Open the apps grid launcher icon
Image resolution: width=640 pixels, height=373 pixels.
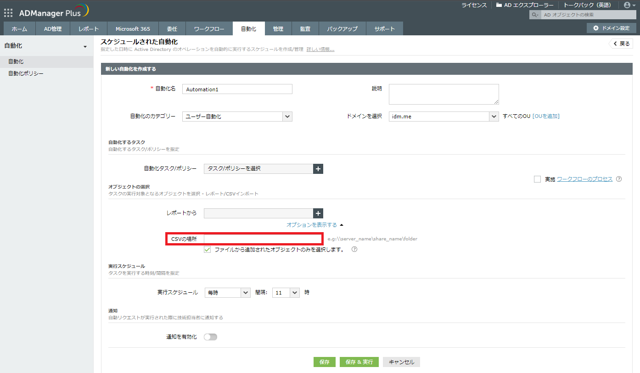(8, 12)
